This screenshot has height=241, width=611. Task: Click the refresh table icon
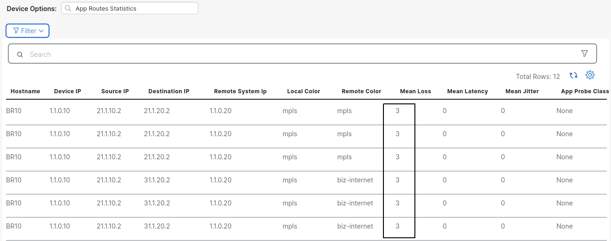[574, 75]
